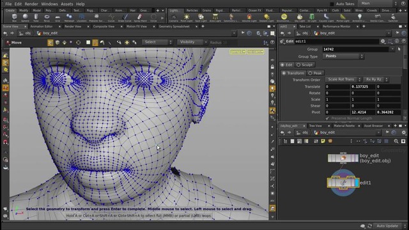Open parameter gear menu for edit1
This screenshot has height=230, width=409.
(383, 41)
